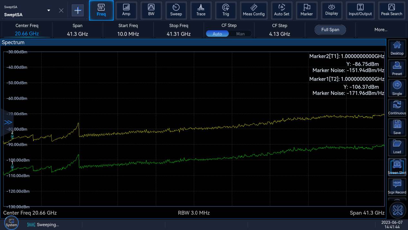Enable Continuous sweep mode
This screenshot has width=408, height=230.
(x=397, y=108)
